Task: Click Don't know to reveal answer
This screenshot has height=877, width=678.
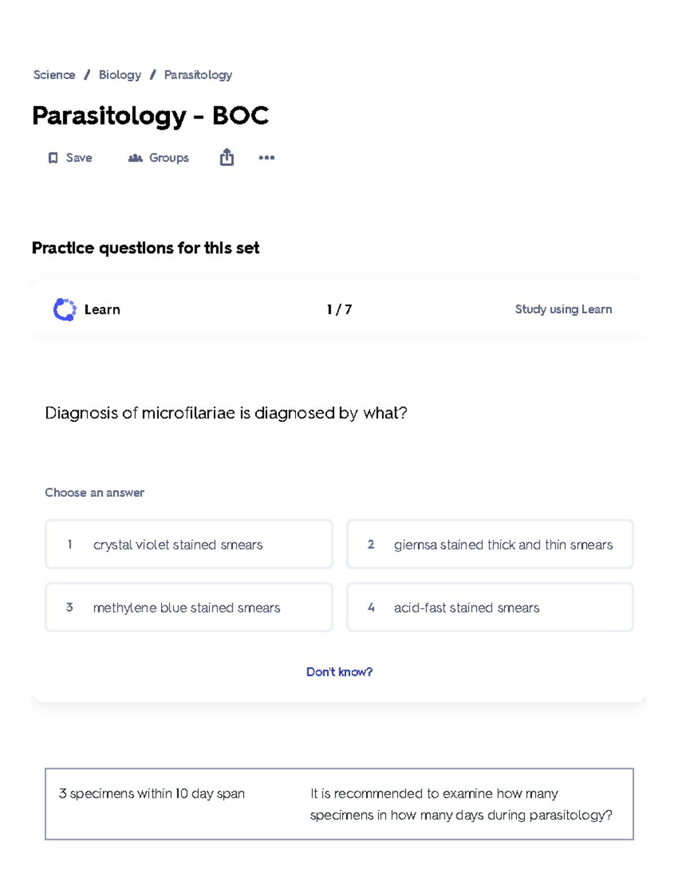Action: 339,672
